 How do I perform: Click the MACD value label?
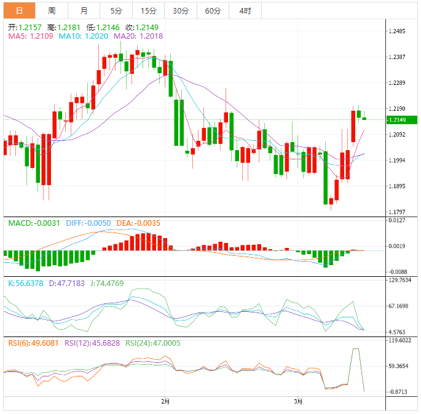[x=34, y=223]
